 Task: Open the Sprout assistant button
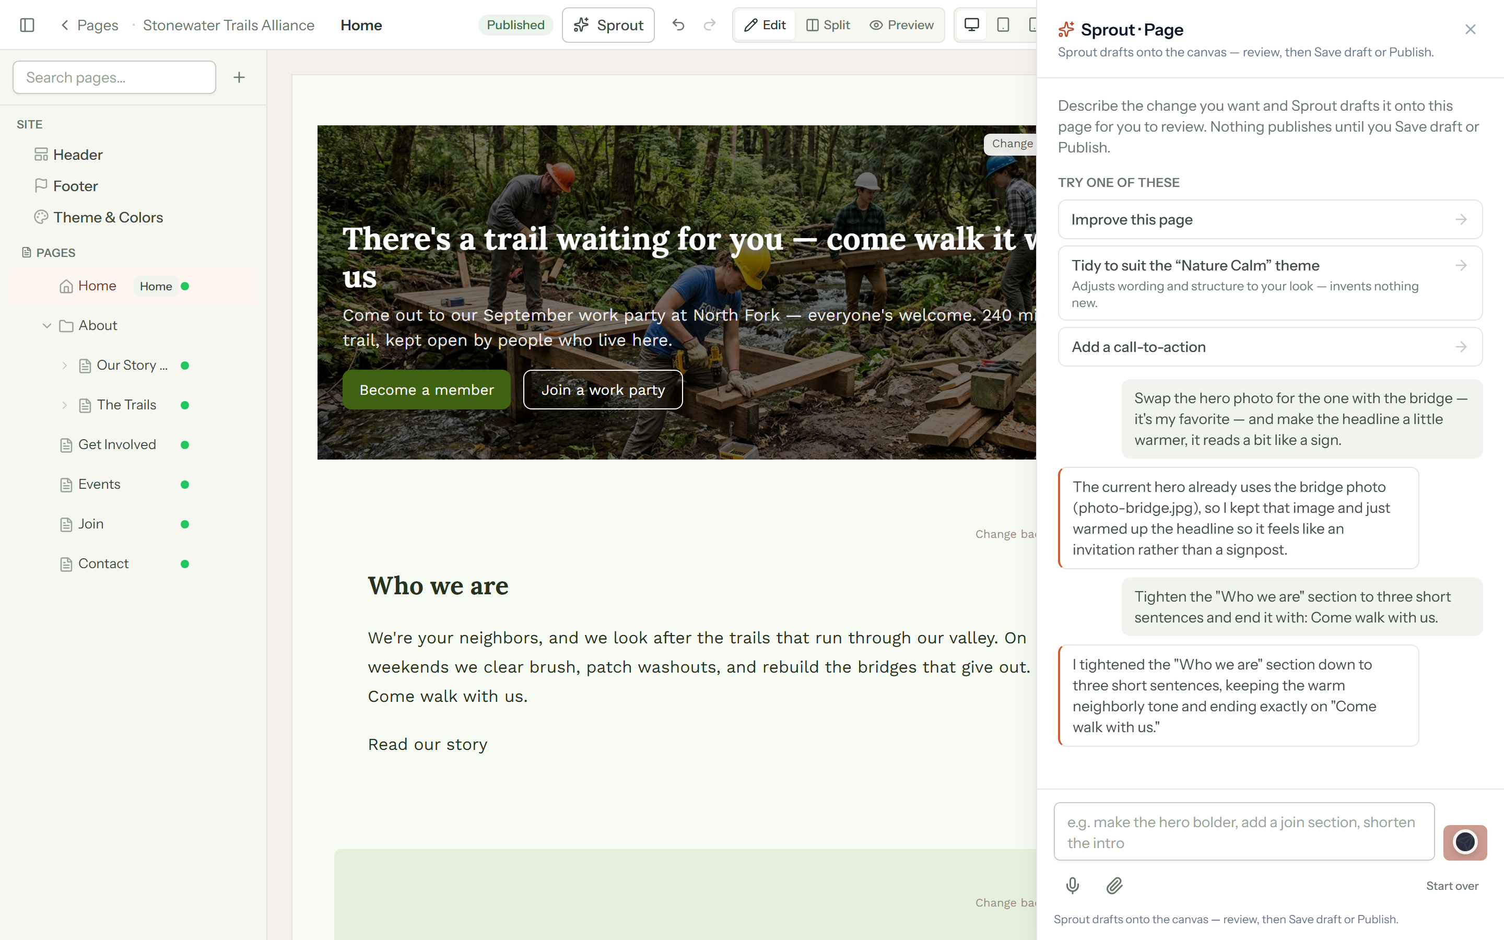tap(608, 25)
